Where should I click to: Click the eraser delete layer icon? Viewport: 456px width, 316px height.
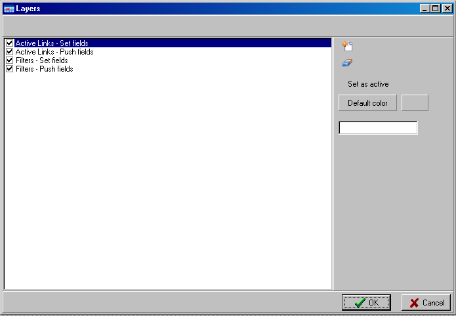(347, 62)
